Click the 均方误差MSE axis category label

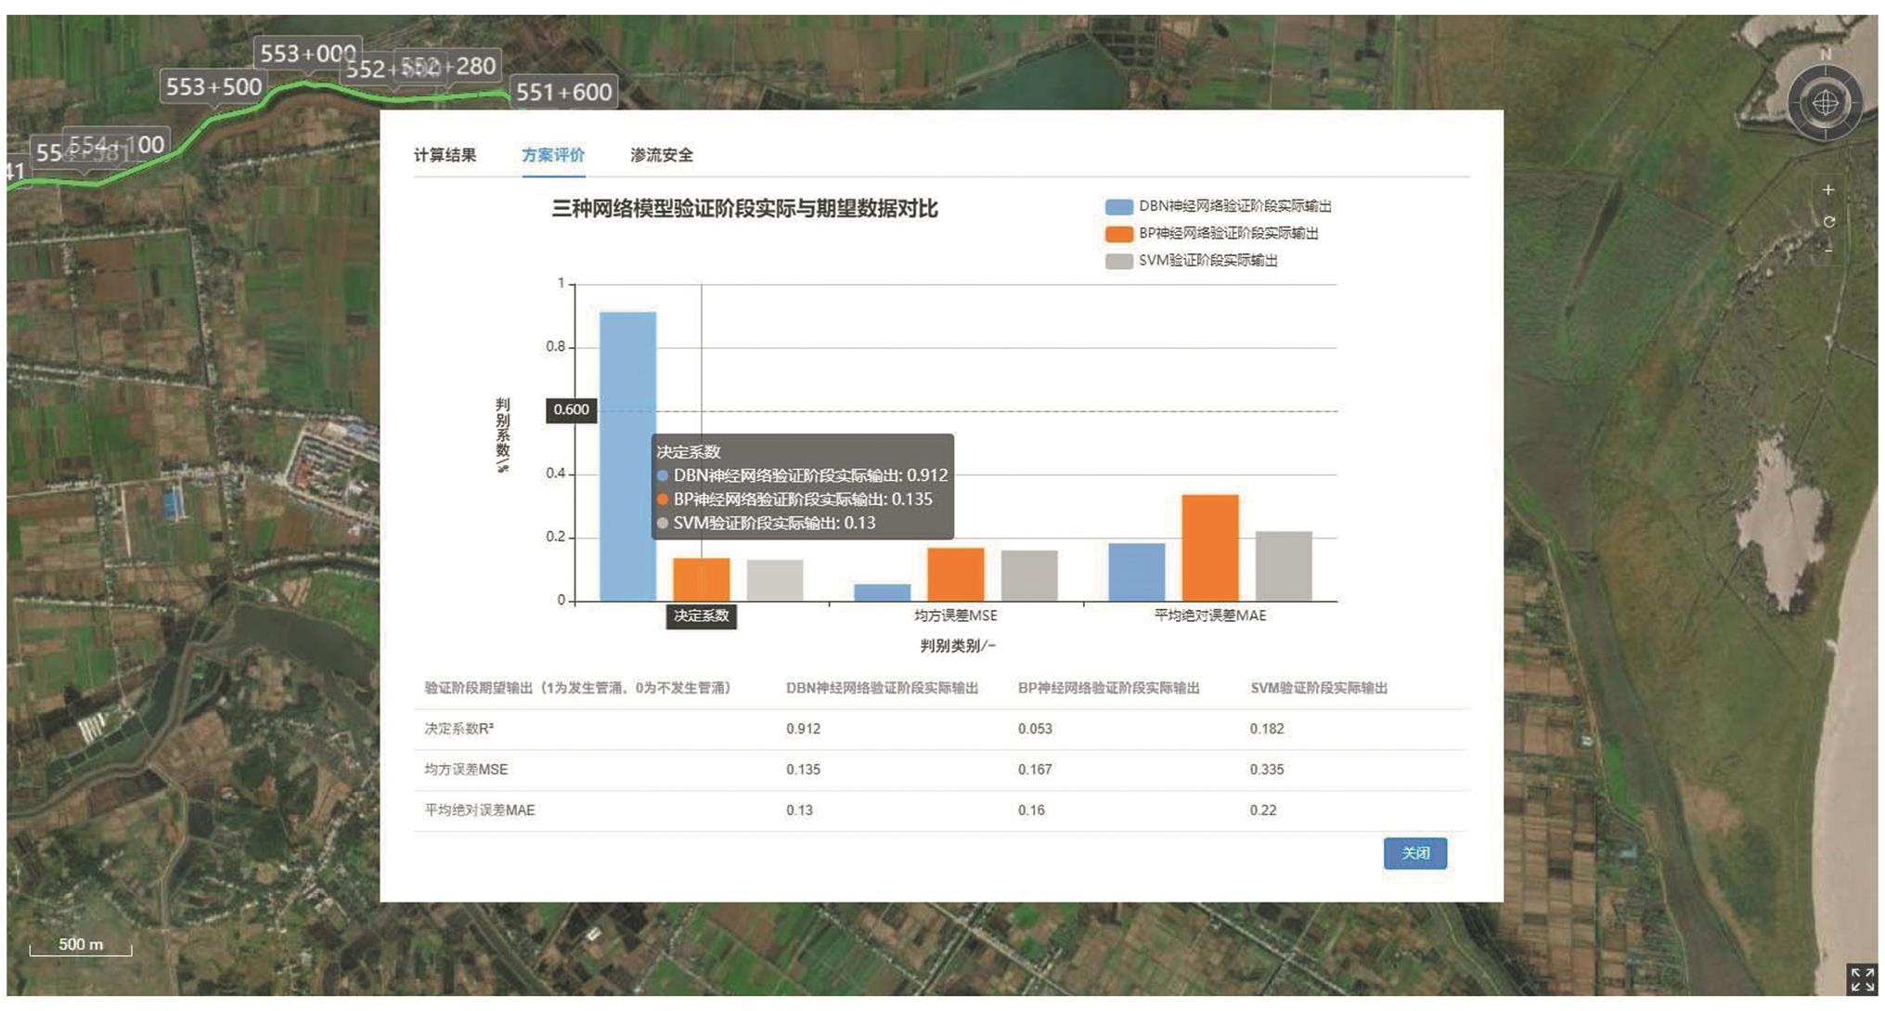pyautogui.click(x=955, y=616)
